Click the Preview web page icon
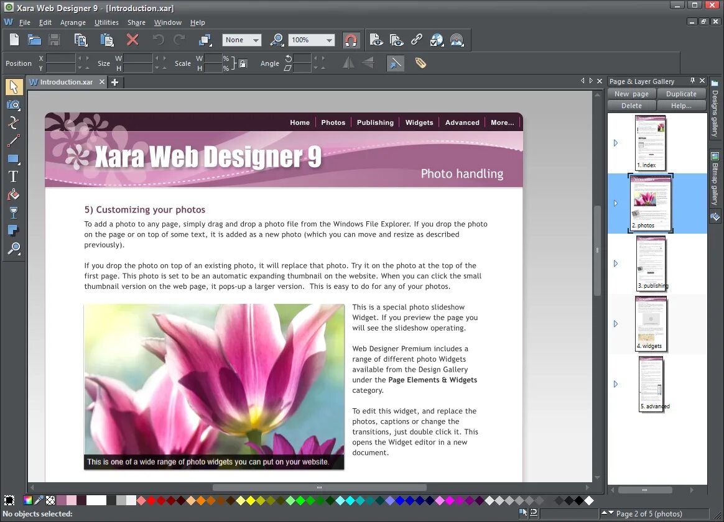This screenshot has width=724, height=522. (376, 40)
